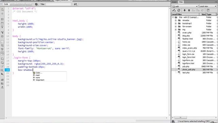The height and width of the screenshot is (123, 218).
Task: Open the File Management arrows icon
Action: tap(76, 4)
